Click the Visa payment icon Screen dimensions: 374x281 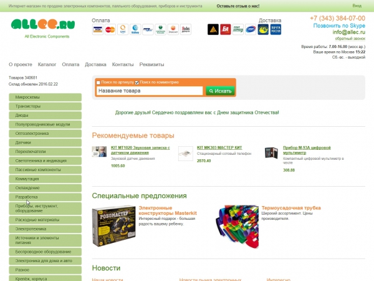pos(98,29)
